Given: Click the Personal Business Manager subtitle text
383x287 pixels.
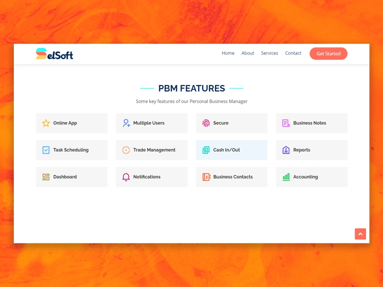Looking at the screenshot, I should pyautogui.click(x=191, y=101).
